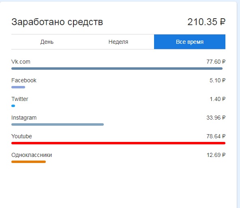Click the Vk.com progress bar

(117, 69)
